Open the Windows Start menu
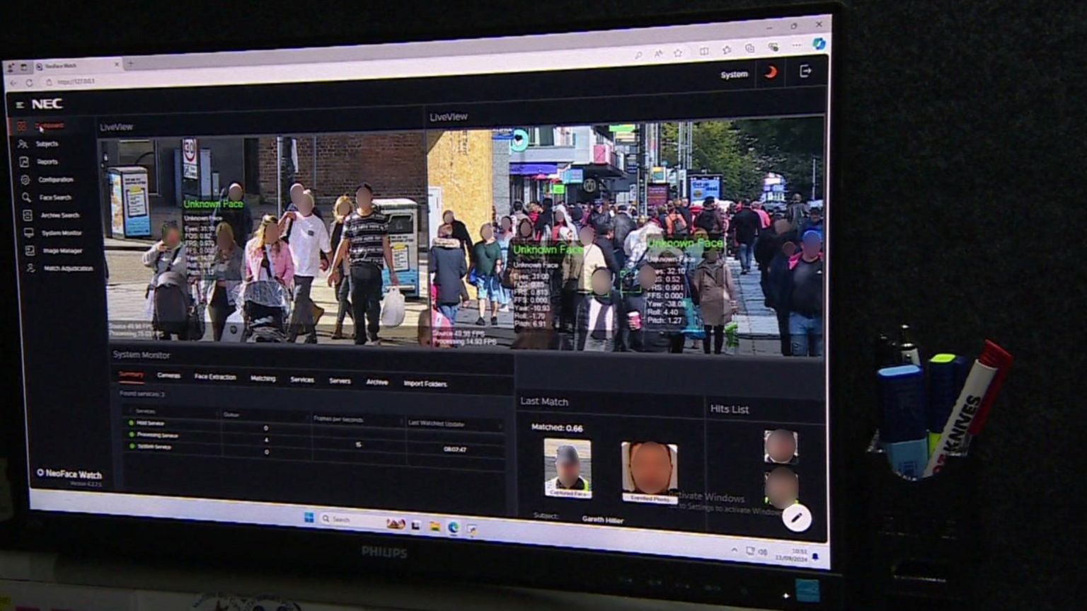Image resolution: width=1087 pixels, height=611 pixels. tap(309, 518)
